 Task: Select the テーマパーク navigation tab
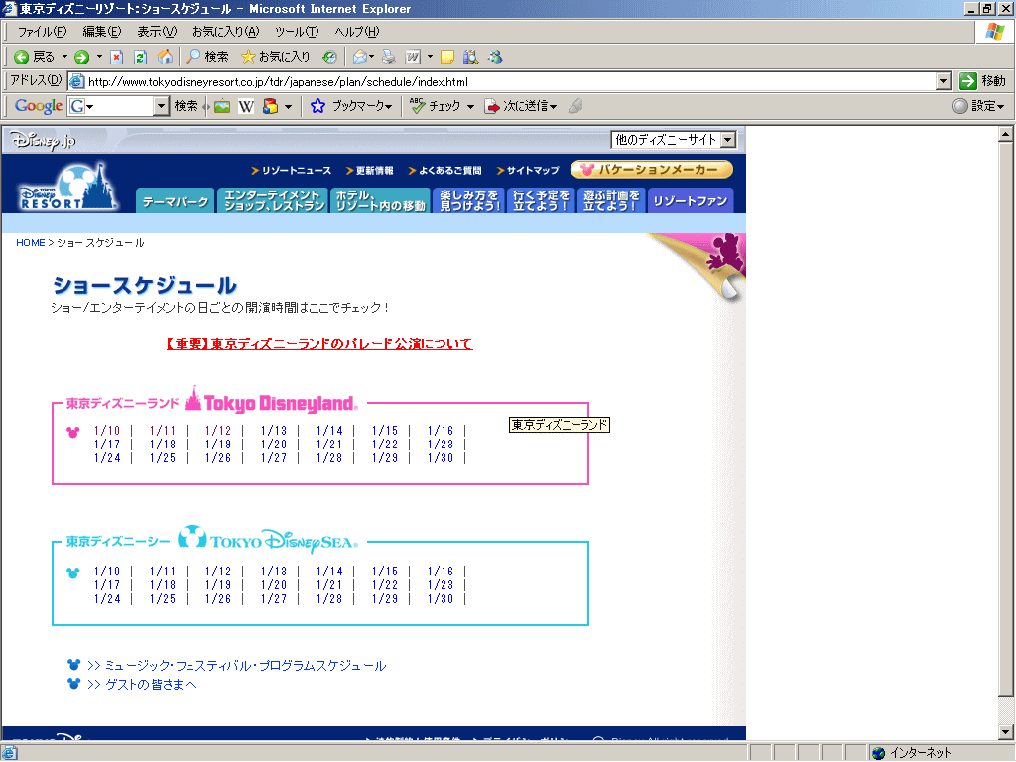coord(176,200)
